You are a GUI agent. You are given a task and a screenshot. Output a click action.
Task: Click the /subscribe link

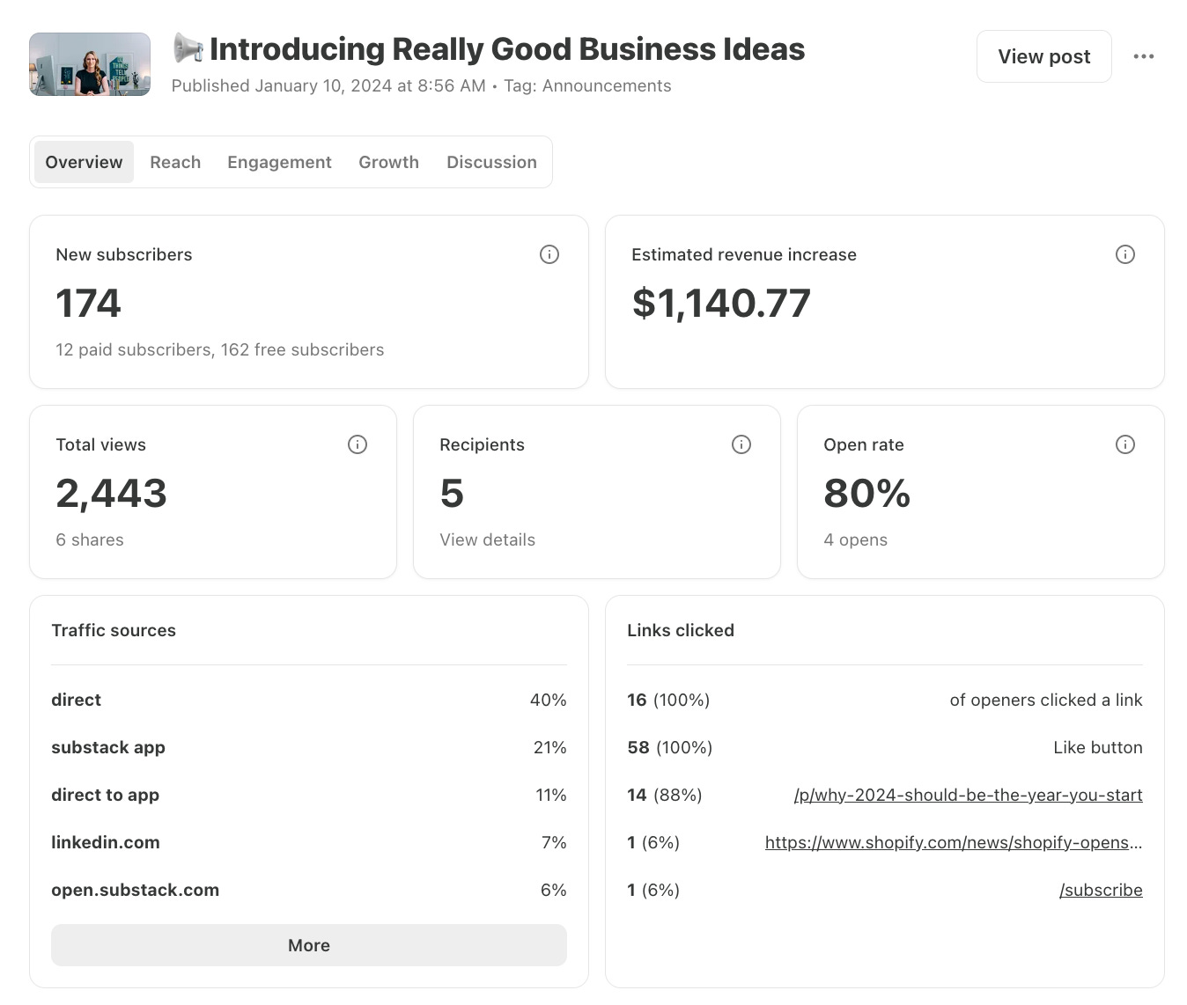pyautogui.click(x=1101, y=890)
